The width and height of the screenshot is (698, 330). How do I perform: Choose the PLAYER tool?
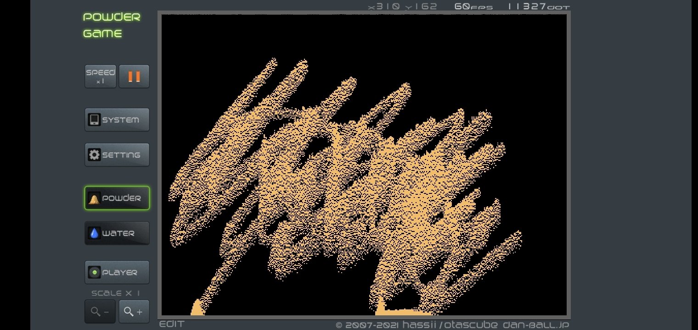(x=117, y=272)
